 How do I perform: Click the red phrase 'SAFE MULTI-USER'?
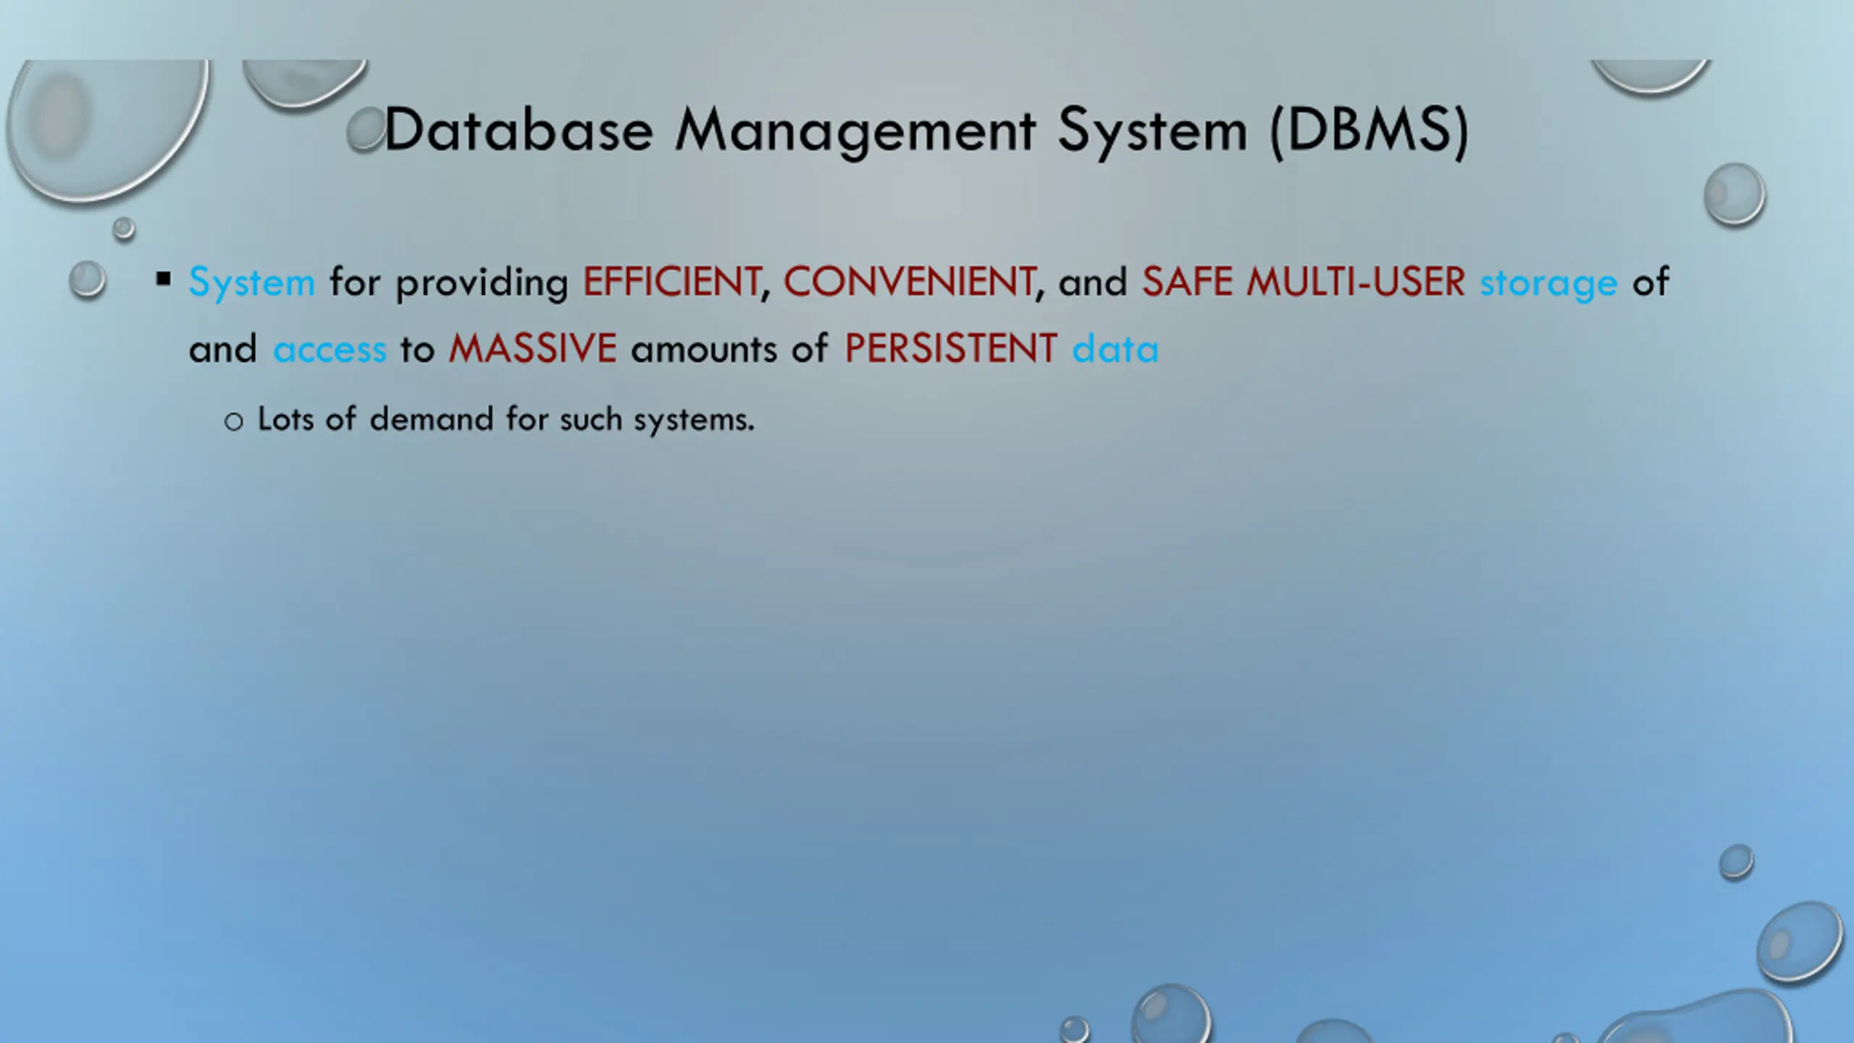tap(1304, 282)
